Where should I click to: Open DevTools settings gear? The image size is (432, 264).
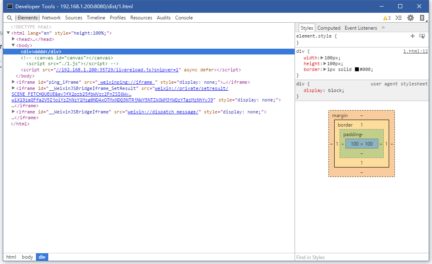pyautogui.click(x=411, y=18)
